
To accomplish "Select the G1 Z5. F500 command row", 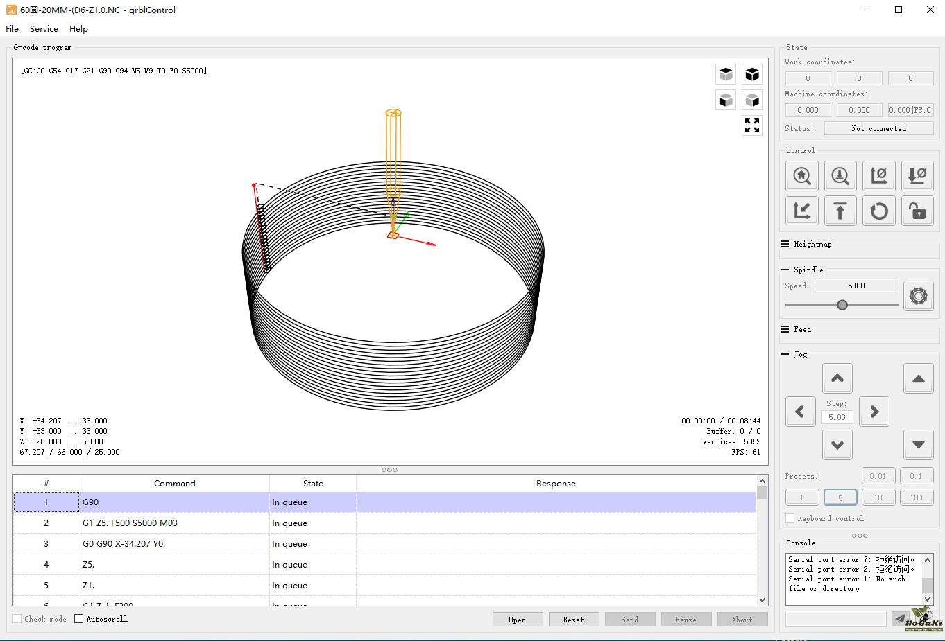I will (x=173, y=523).
